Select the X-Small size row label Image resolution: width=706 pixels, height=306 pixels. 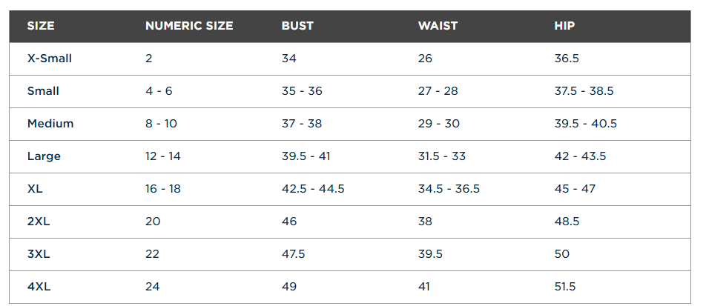(50, 59)
